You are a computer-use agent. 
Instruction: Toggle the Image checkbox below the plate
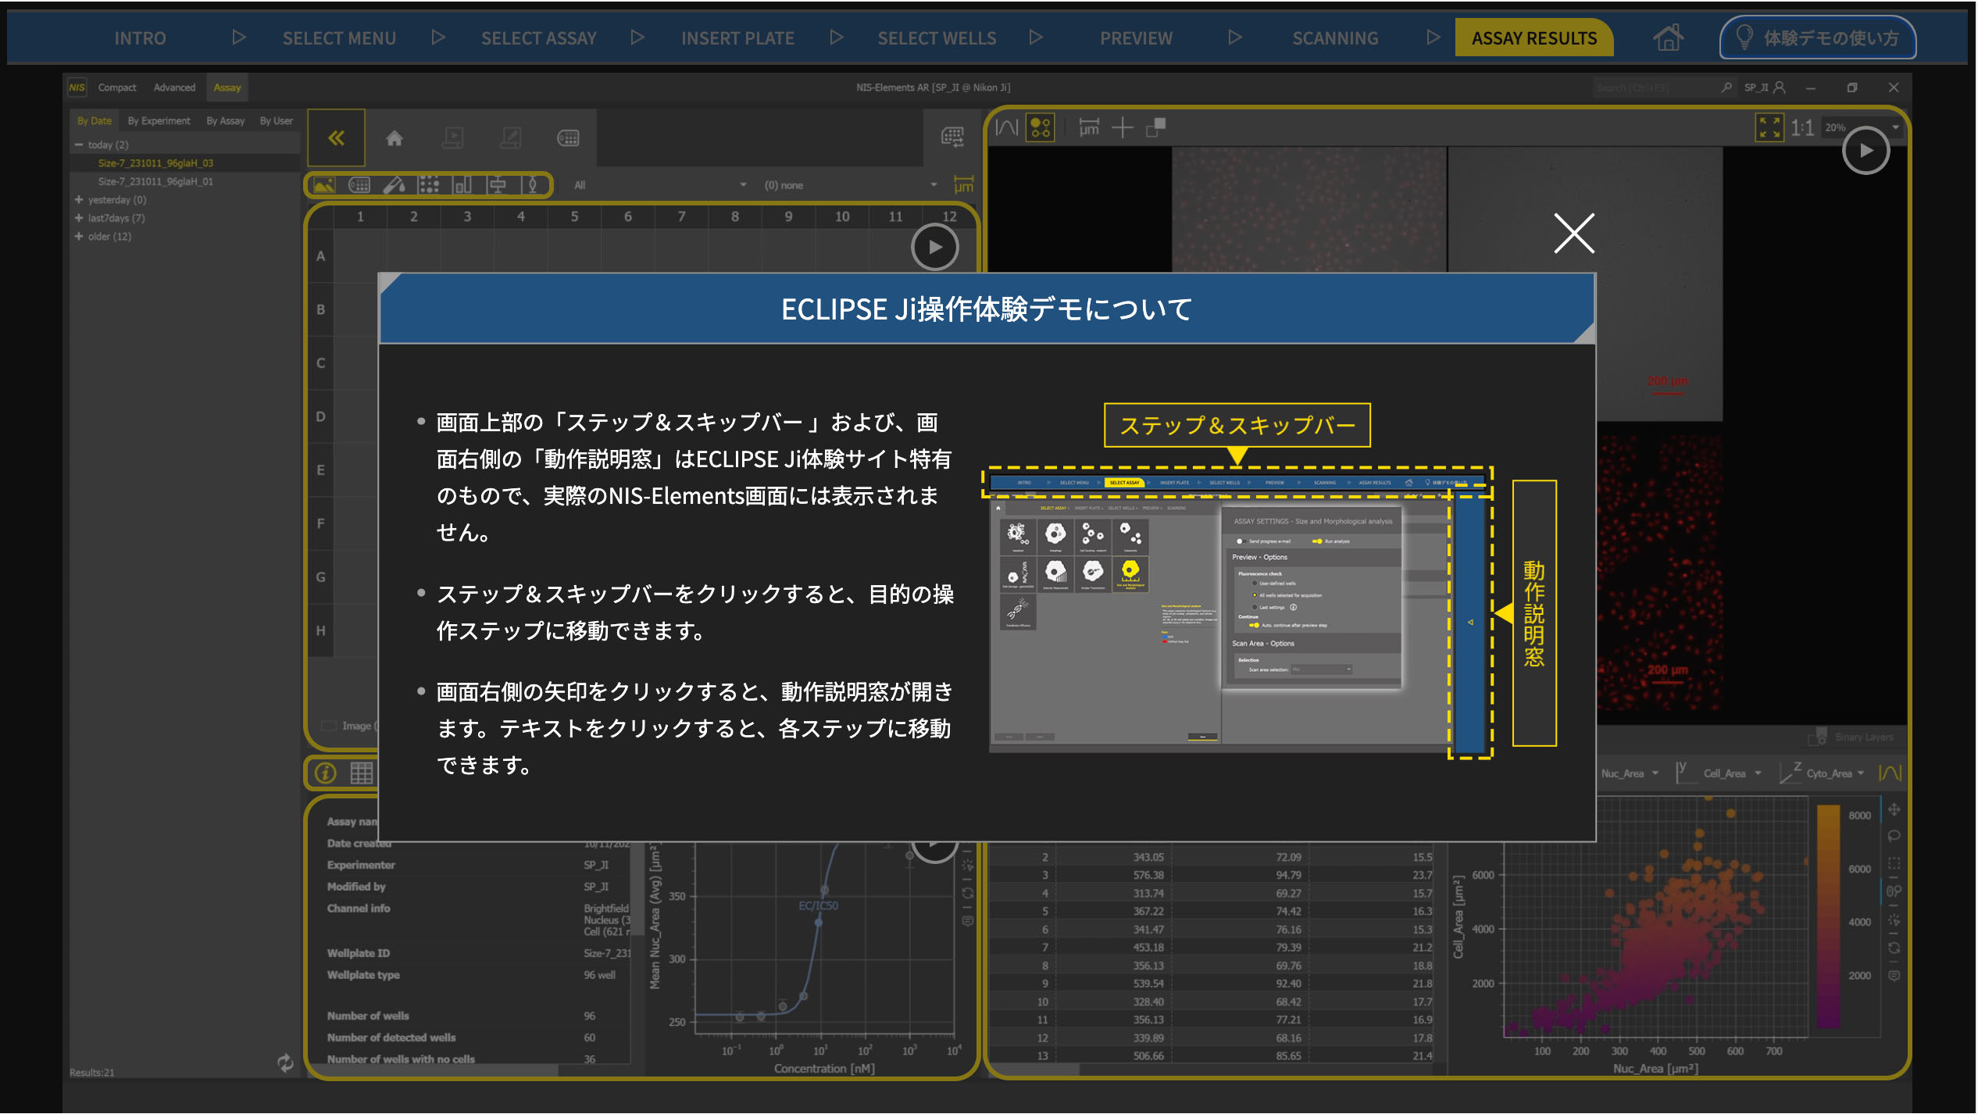click(x=329, y=726)
